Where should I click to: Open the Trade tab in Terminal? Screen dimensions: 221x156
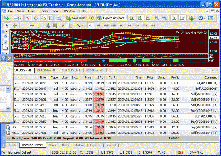point(12,145)
